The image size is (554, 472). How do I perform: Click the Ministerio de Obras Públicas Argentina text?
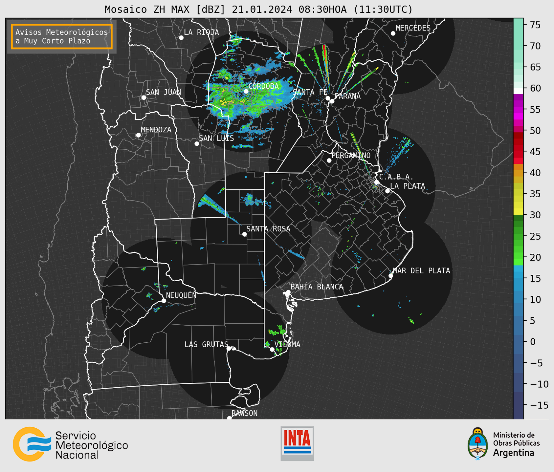(516, 444)
